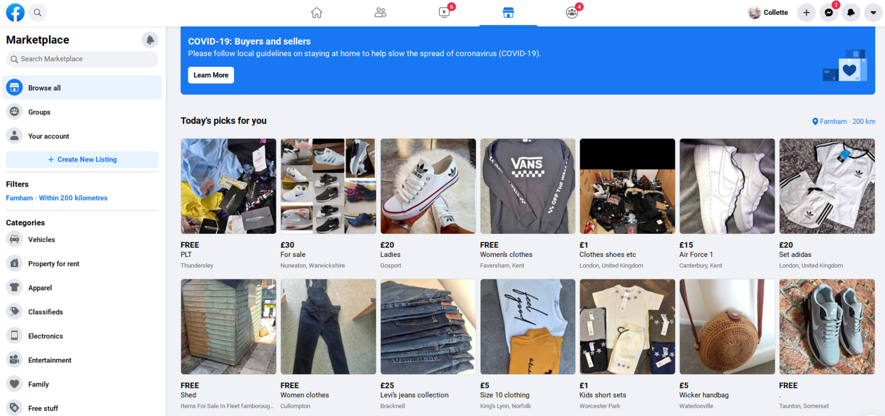The height and width of the screenshot is (416, 885).
Task: Click the Apparel t-shirt category icon
Action: pyautogui.click(x=14, y=287)
